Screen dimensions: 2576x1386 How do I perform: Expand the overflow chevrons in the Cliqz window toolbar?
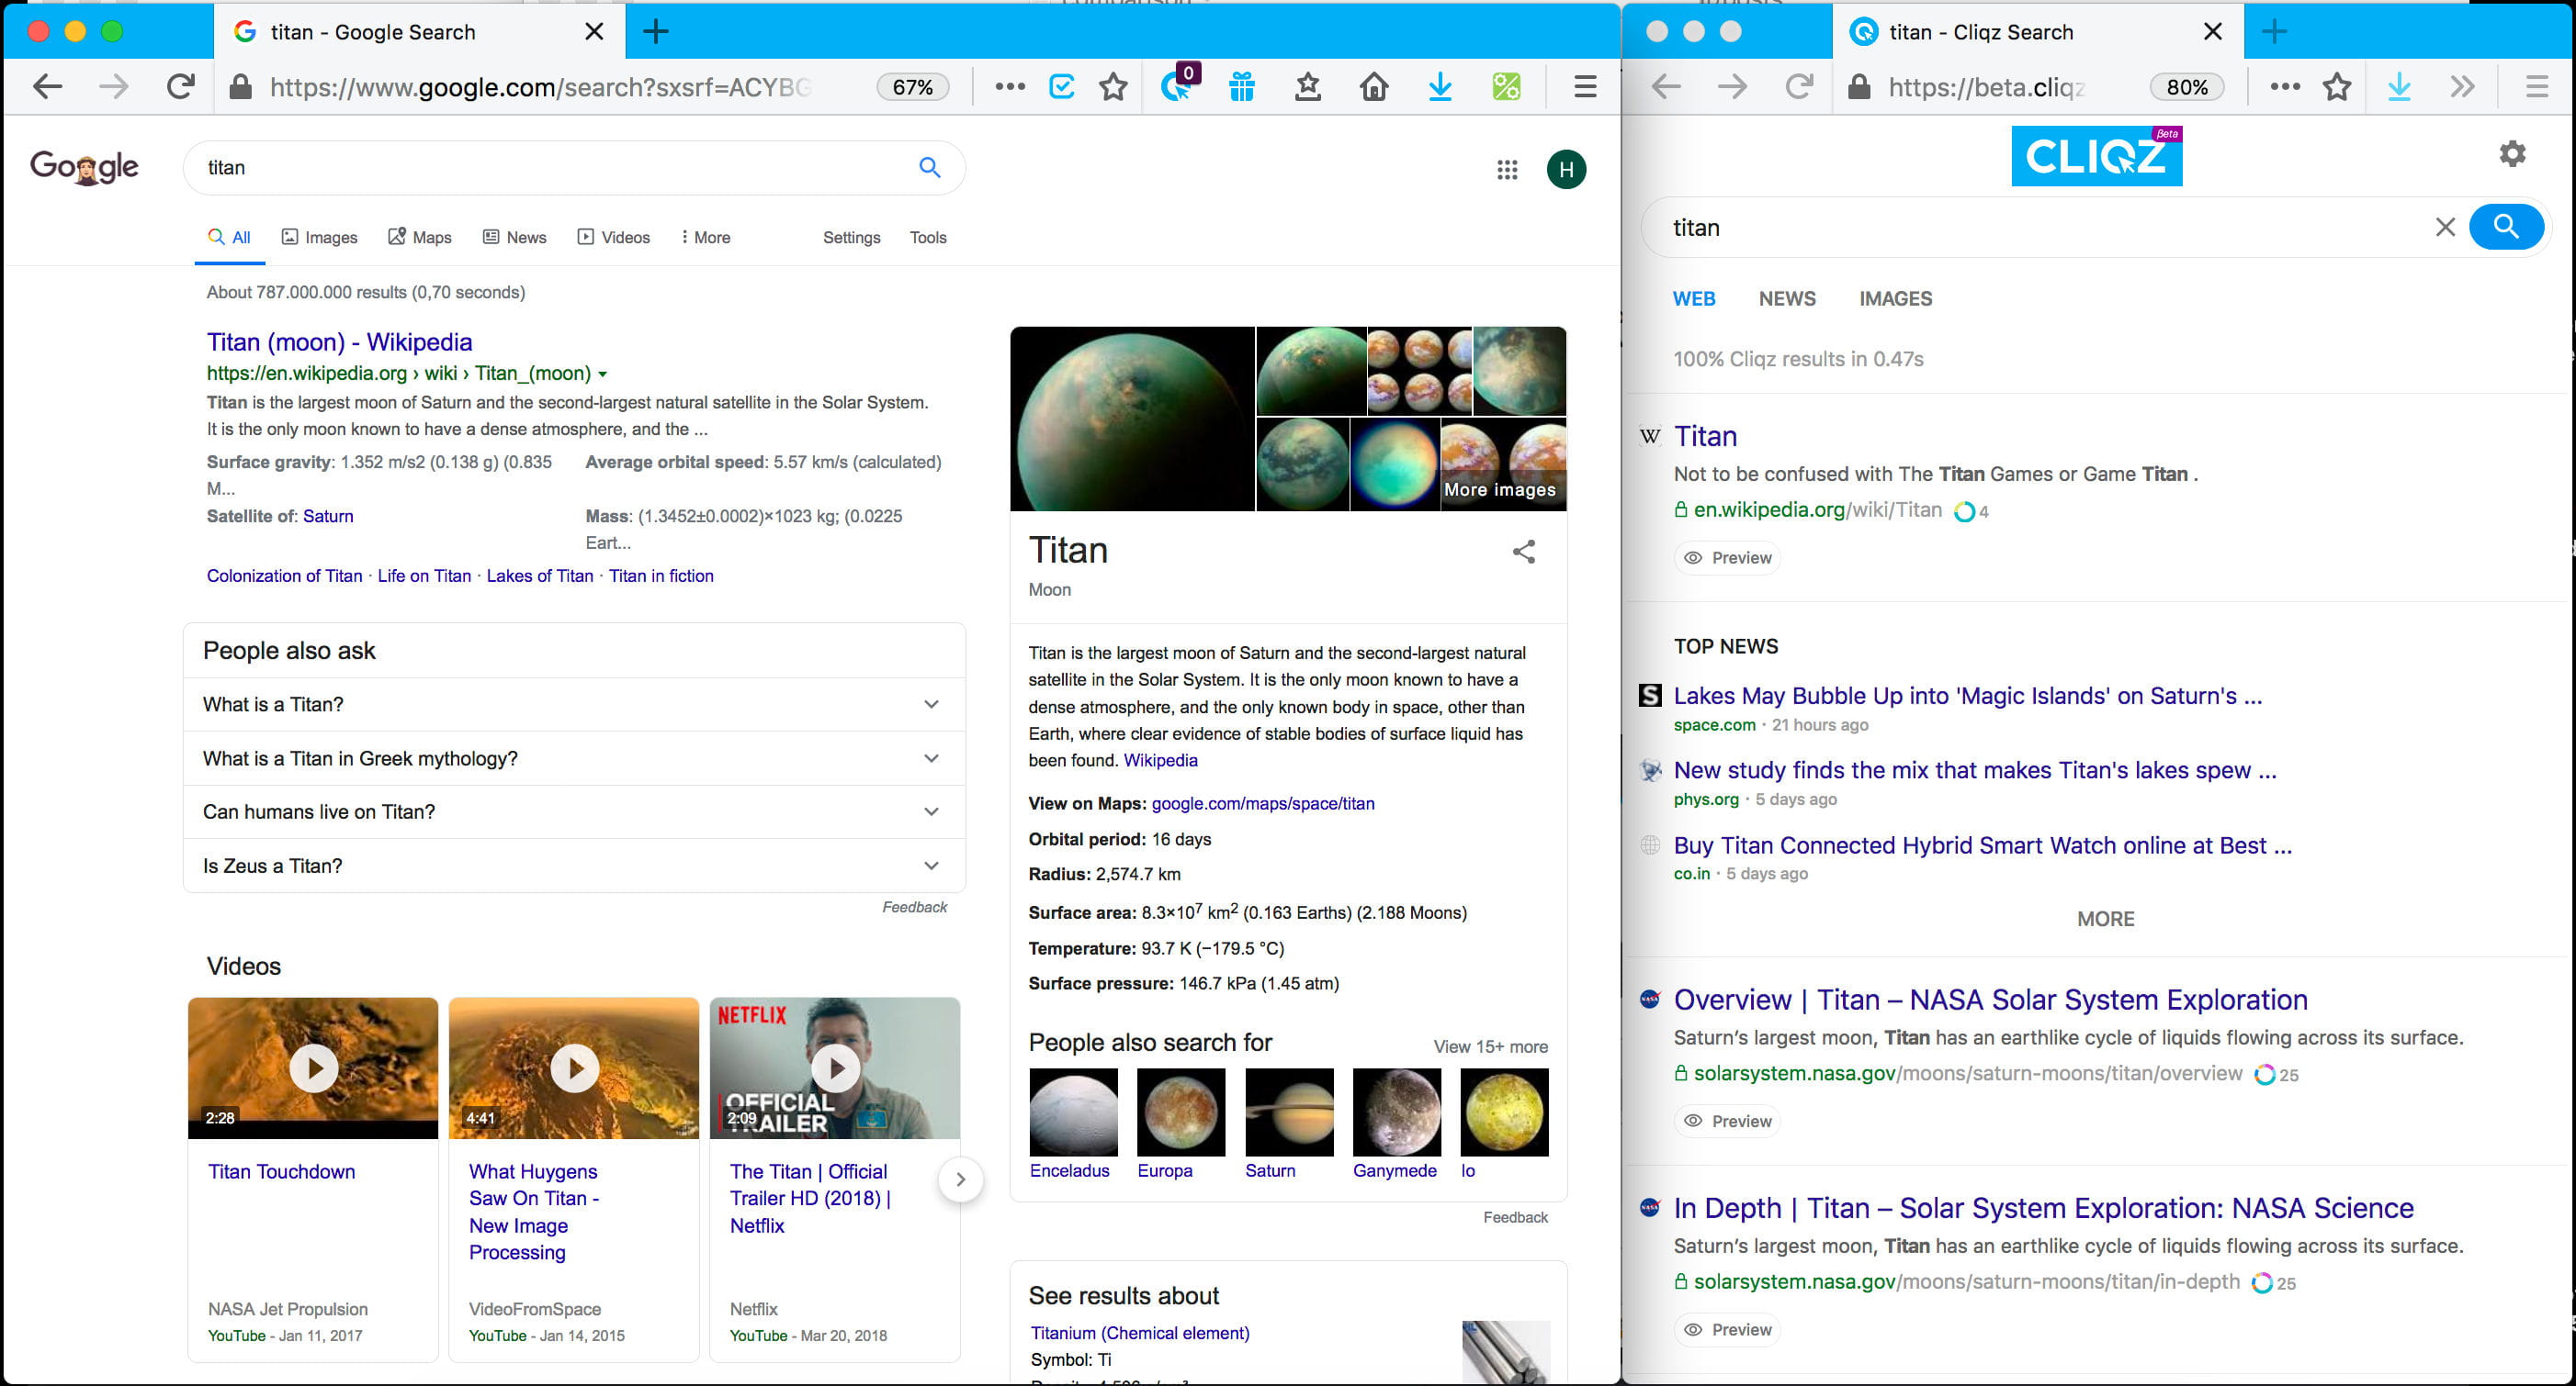2463,87
